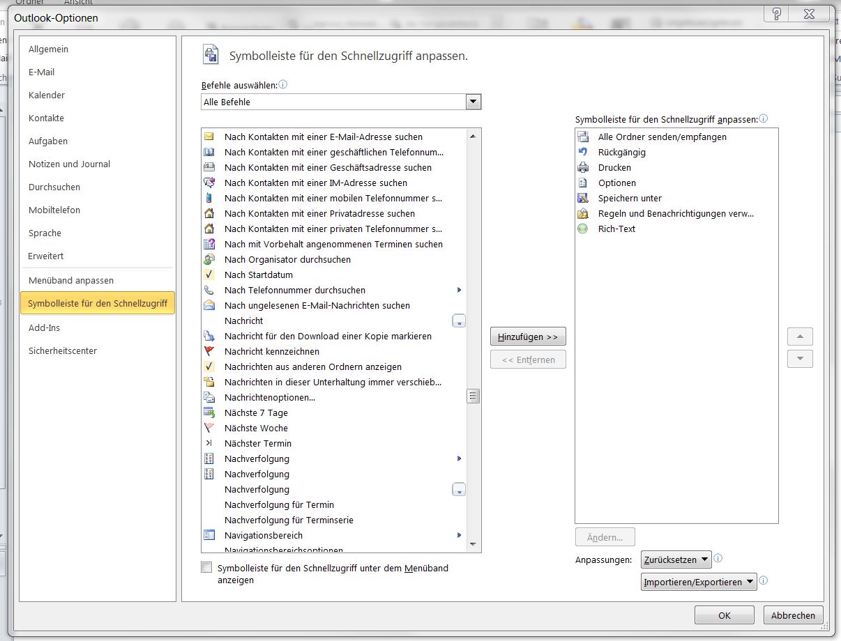Click house icon beside Privatadresse suchen
The height and width of the screenshot is (641, 841).
tap(209, 213)
